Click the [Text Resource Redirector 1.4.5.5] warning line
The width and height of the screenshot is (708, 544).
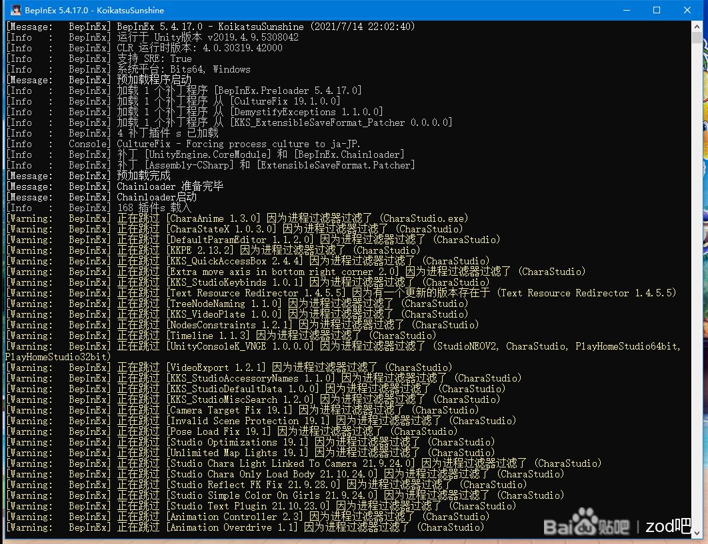point(341,293)
